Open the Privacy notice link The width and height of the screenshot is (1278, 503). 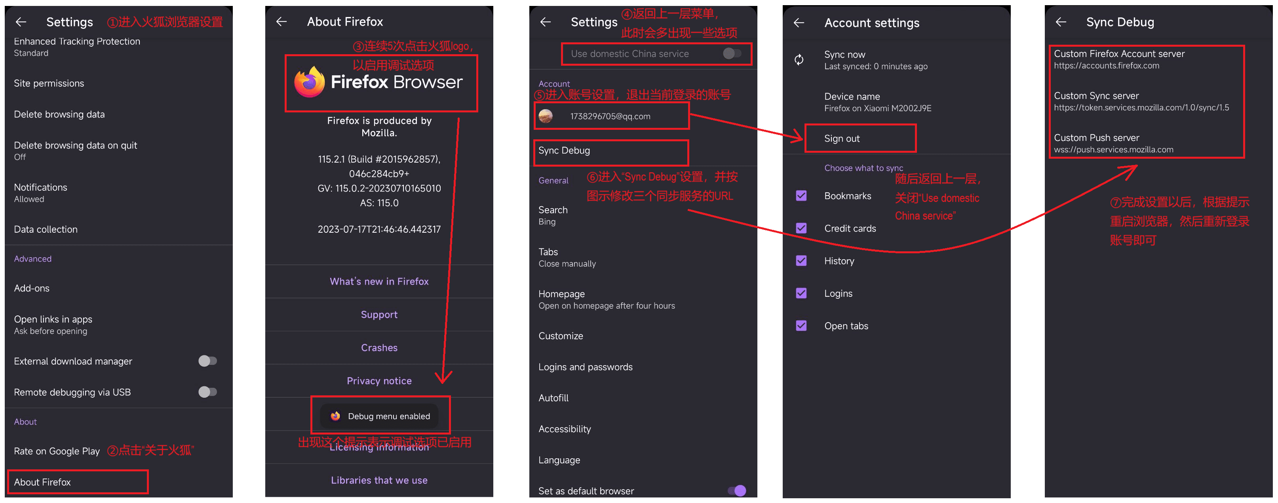[x=379, y=380]
